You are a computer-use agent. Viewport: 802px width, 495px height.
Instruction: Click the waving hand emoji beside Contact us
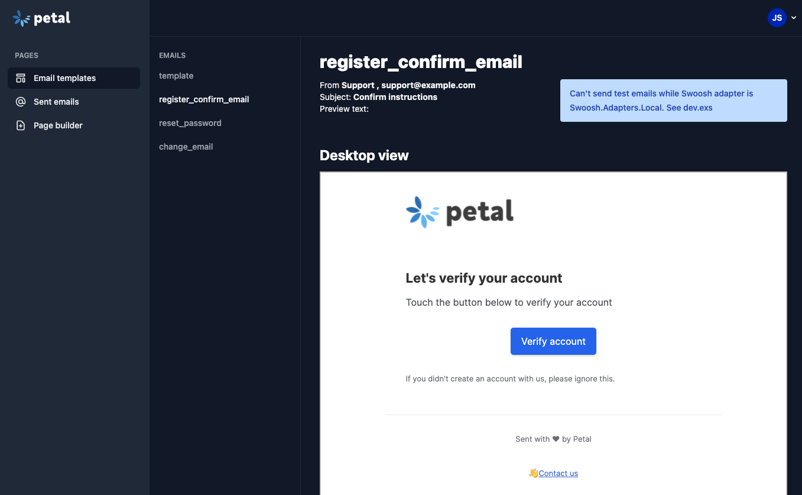click(534, 473)
